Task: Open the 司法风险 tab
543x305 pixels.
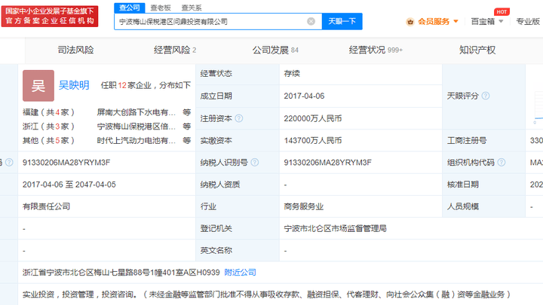Action: 75,50
